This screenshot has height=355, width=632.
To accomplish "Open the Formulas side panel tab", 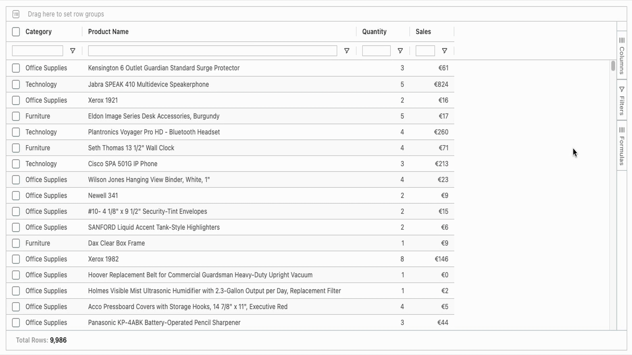I will [622, 151].
